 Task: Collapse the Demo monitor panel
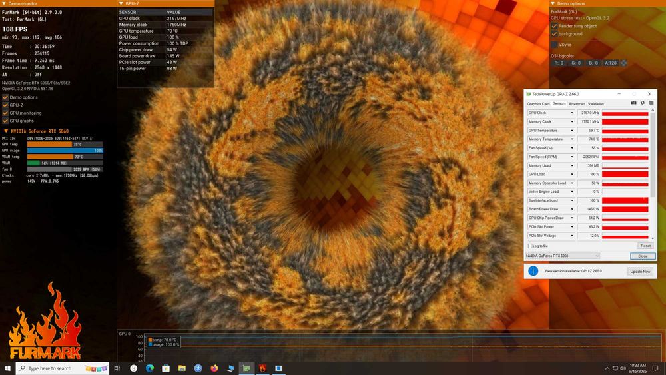pos(4,3)
